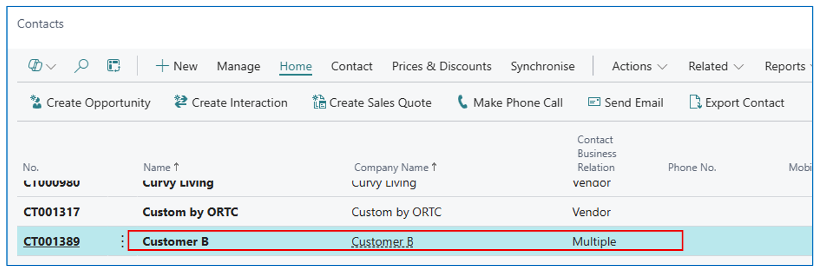This screenshot has height=270, width=818.
Task: Click the search magnifier icon
Action: coord(82,66)
